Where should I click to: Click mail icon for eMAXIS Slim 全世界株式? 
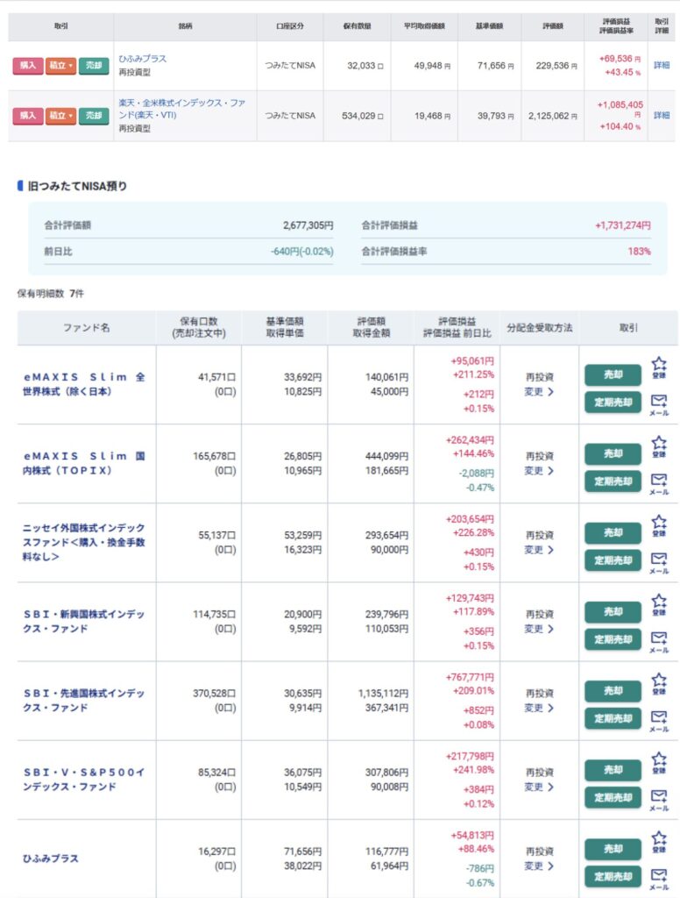659,404
